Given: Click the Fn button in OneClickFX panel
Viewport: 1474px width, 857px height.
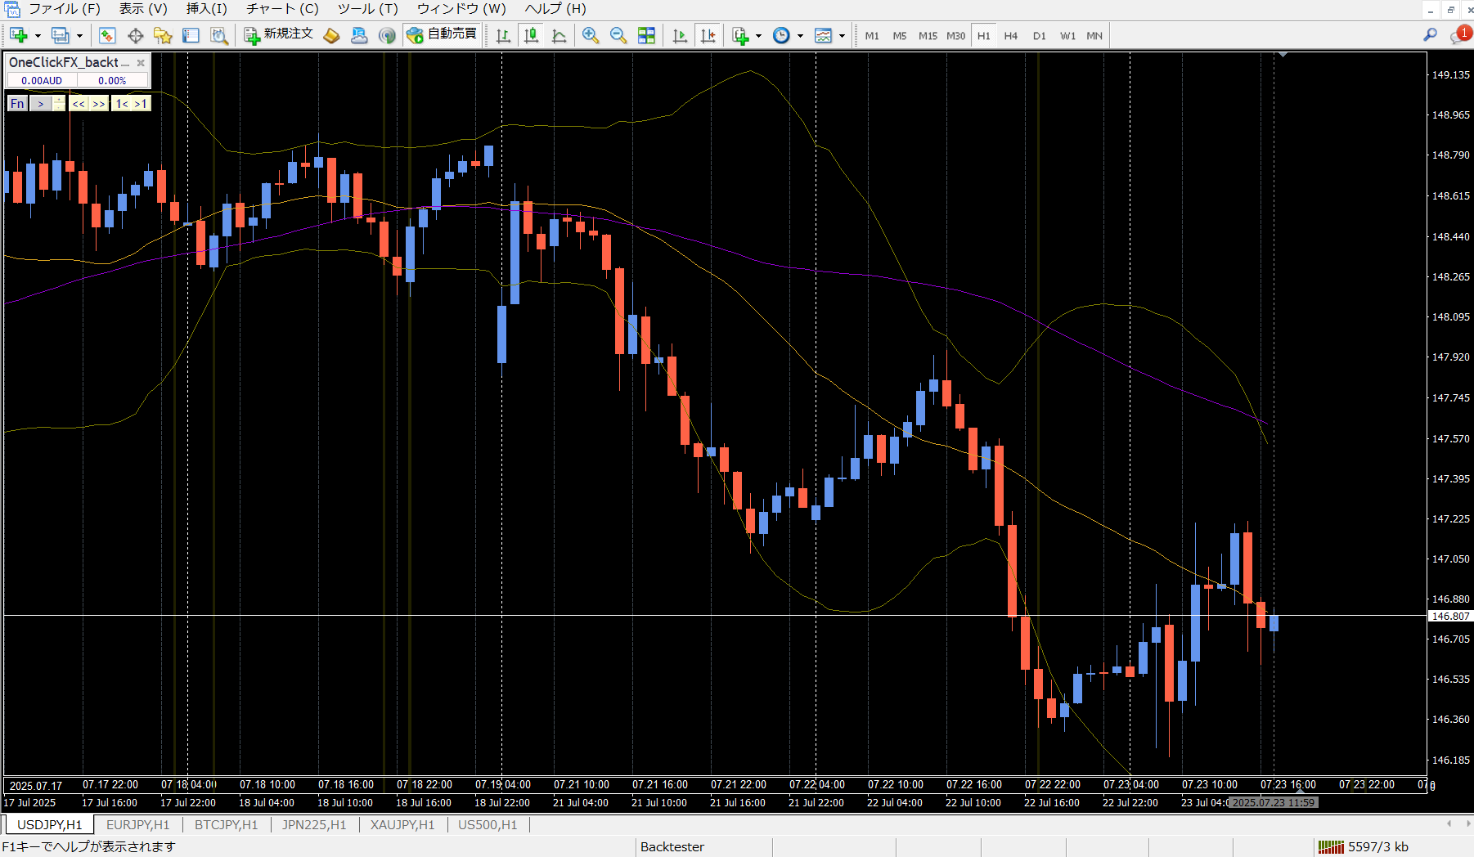Looking at the screenshot, I should (17, 104).
